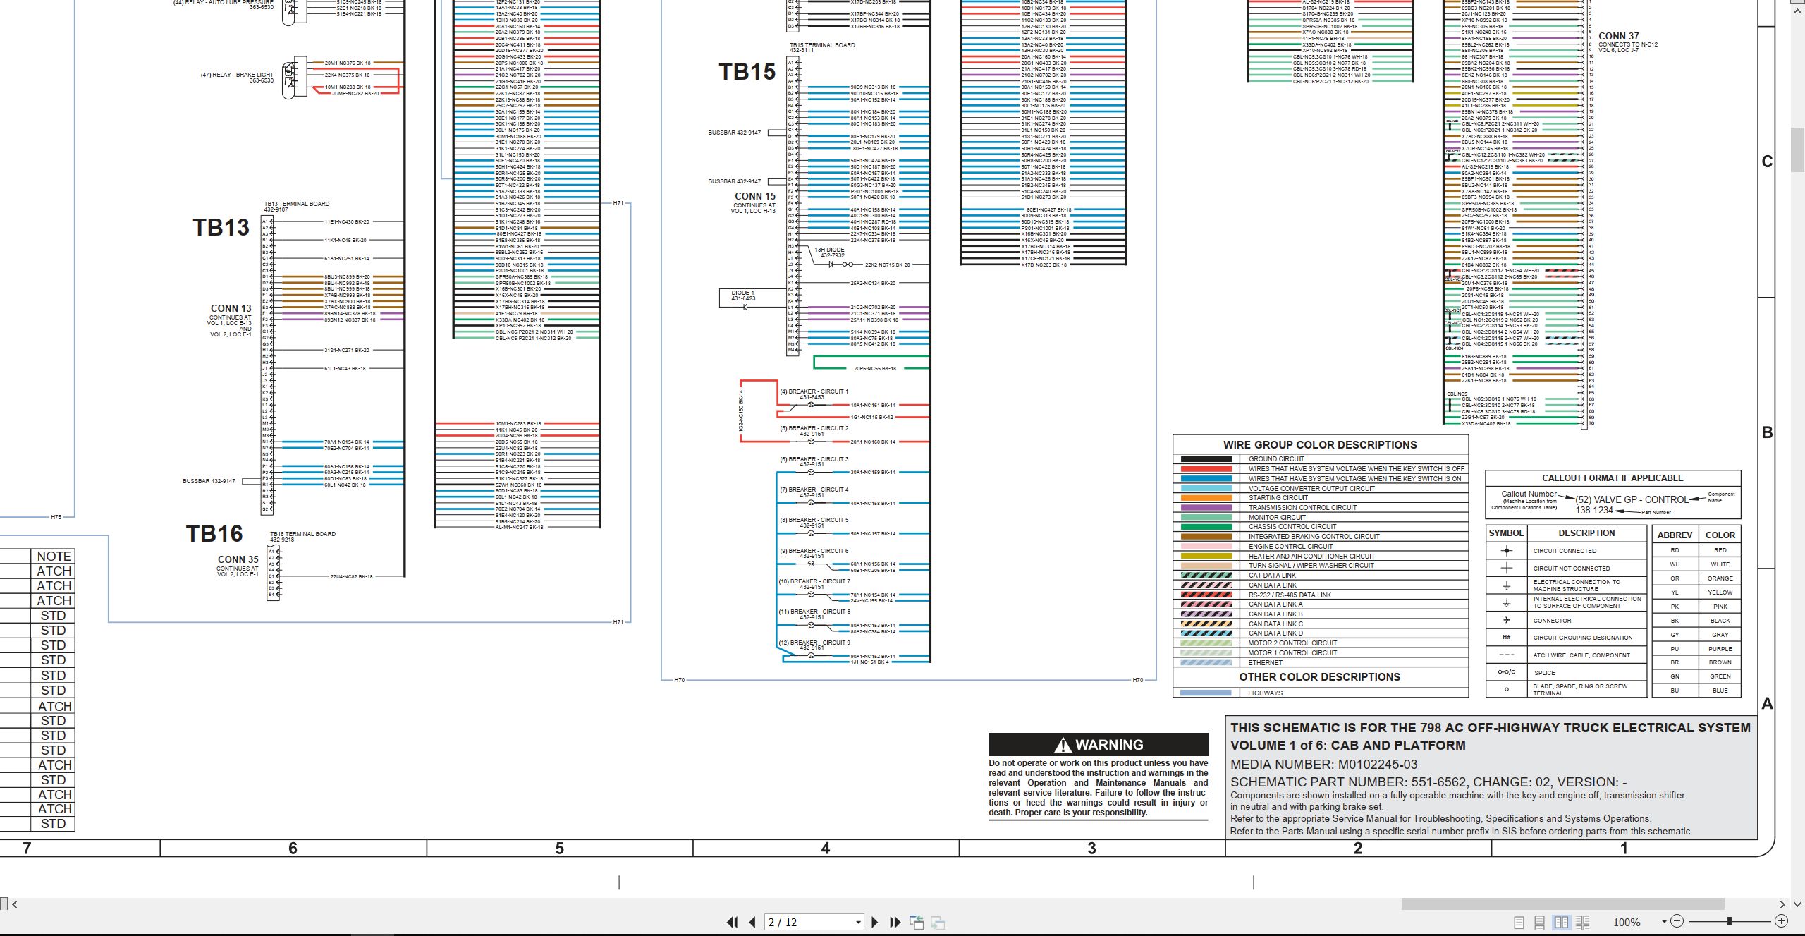This screenshot has width=1805, height=936.
Task: Click the NOTE column header cell
Action: (54, 557)
